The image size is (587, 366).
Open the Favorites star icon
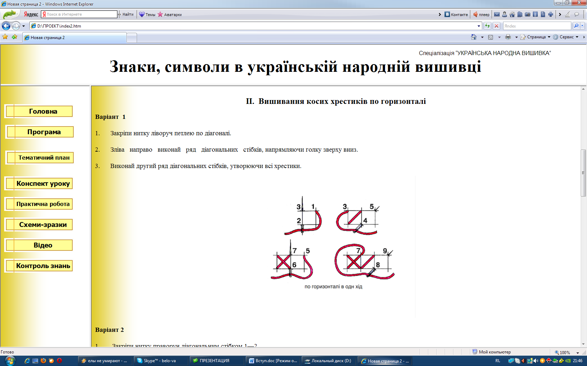5,37
